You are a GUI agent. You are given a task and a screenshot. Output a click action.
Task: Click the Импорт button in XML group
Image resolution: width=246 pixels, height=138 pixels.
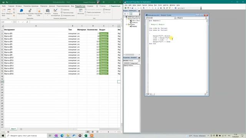click(107, 10)
